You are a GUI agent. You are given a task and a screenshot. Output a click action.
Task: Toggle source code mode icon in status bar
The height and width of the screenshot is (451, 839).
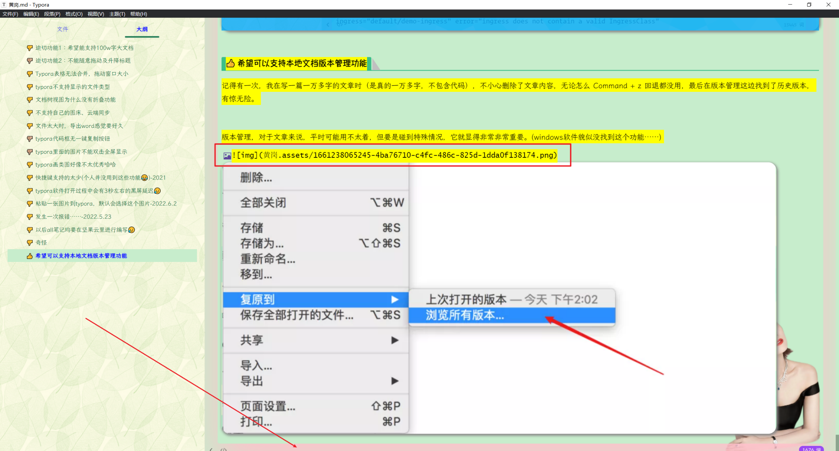coord(224,449)
